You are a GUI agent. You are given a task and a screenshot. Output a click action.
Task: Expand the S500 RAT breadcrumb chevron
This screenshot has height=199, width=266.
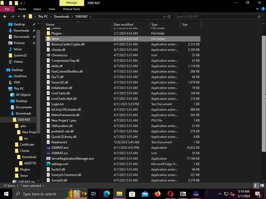(90, 17)
